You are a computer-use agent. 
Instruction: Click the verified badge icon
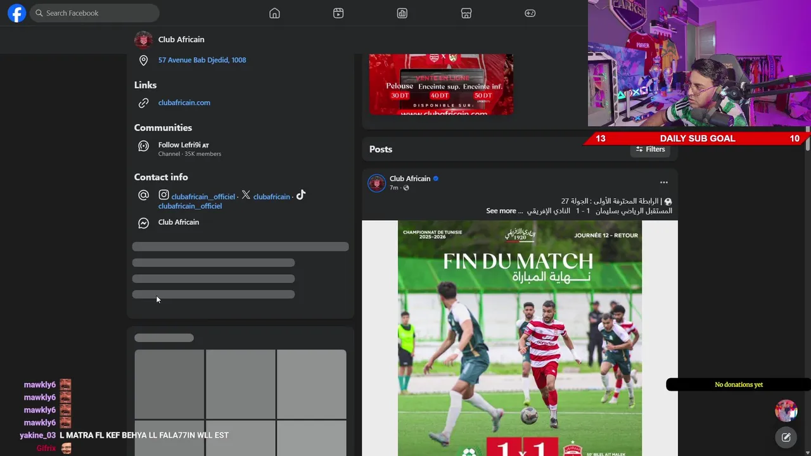pyautogui.click(x=436, y=179)
